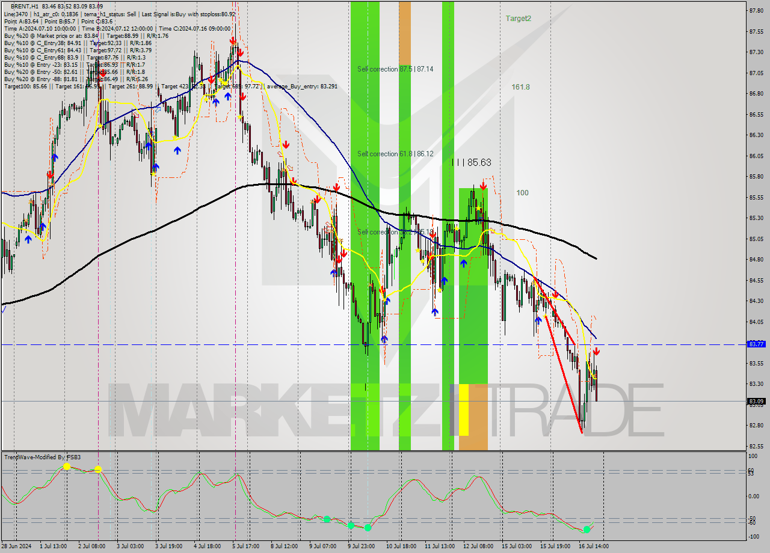Click the '10 Jul 18:00' time label

click(x=401, y=546)
